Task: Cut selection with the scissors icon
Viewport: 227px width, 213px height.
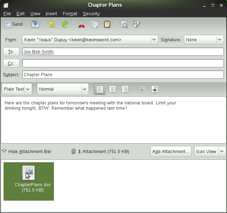Action: [x=81, y=24]
